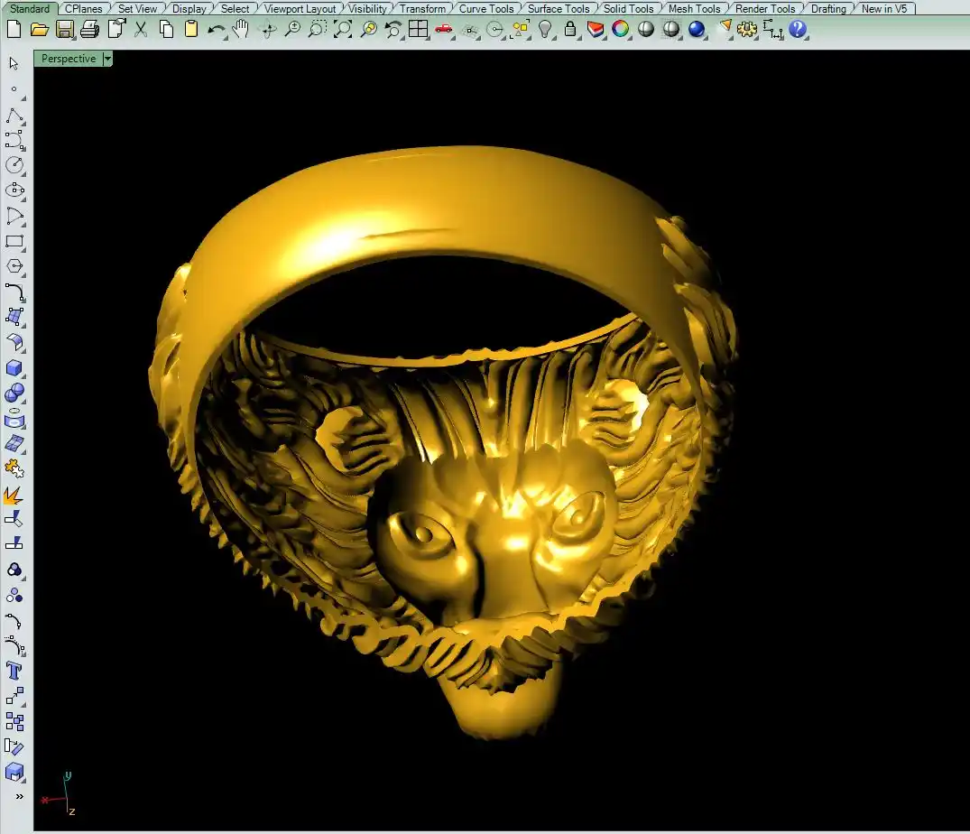Expand more sidebar tools via double chevron
970x834 pixels.
click(19, 796)
